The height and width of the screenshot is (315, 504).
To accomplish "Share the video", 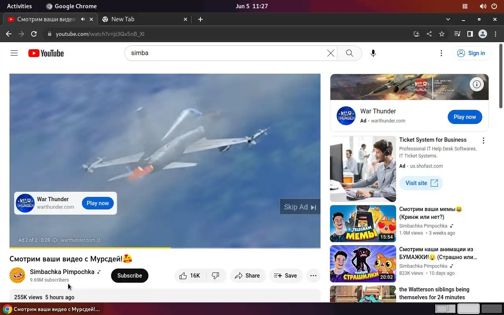I will tap(248, 276).
